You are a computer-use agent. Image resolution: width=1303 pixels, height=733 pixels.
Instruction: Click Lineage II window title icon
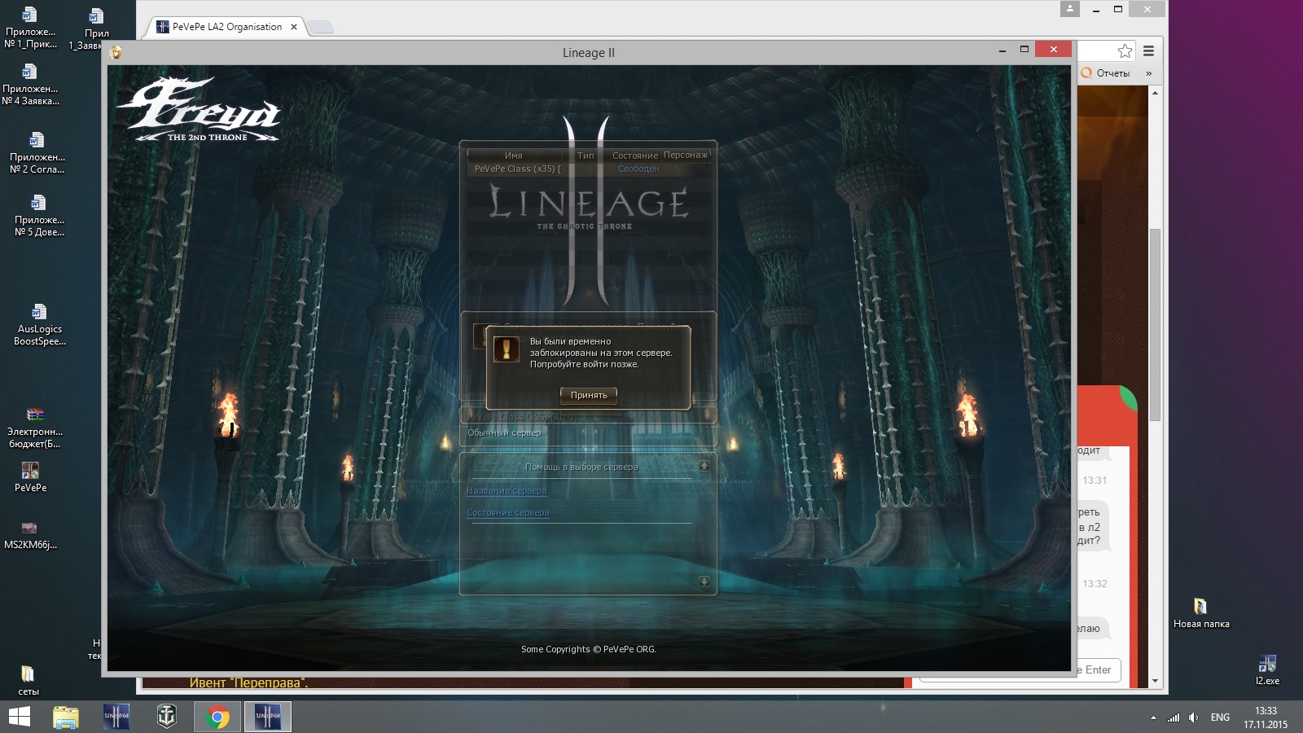[116, 52]
